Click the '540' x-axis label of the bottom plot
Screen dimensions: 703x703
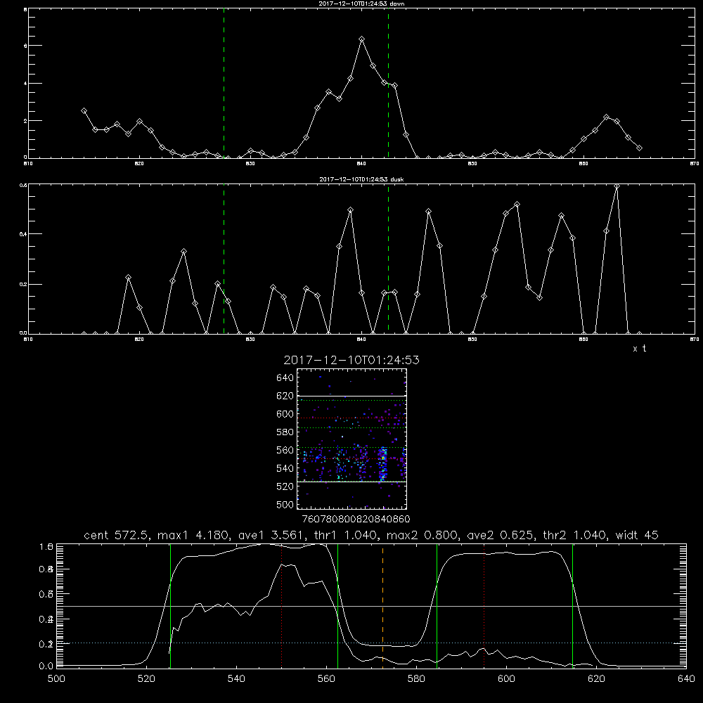[236, 678]
